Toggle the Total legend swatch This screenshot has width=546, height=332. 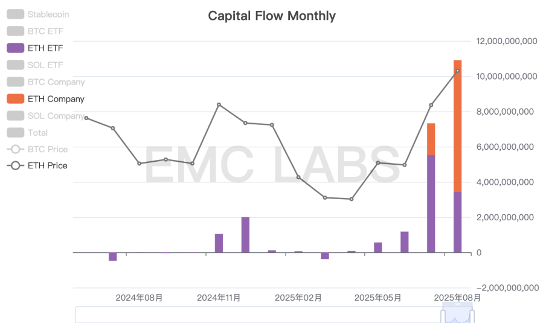(x=15, y=132)
